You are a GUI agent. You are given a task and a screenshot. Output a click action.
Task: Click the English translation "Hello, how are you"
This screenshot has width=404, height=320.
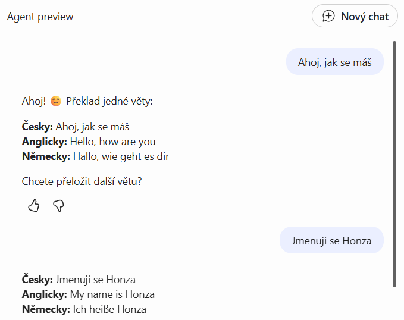112,142
